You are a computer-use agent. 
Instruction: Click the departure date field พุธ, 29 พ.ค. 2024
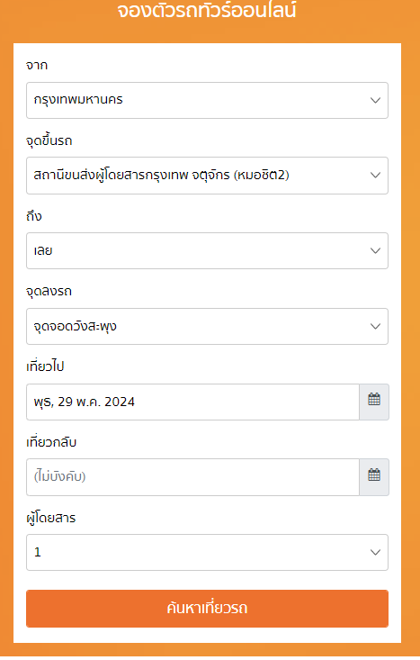[192, 402]
